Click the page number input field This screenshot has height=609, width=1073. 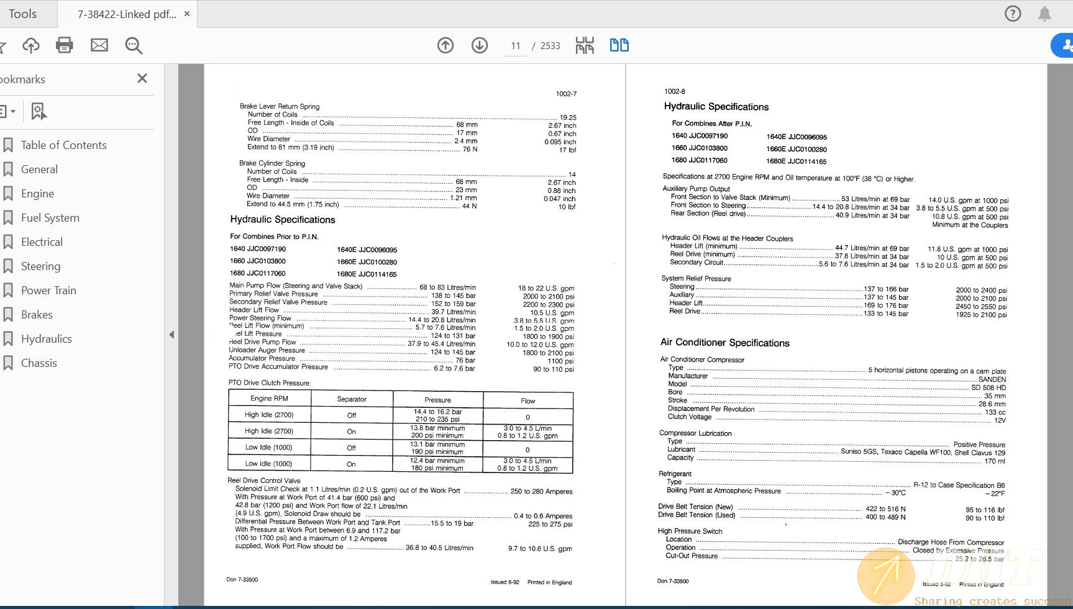click(x=516, y=46)
